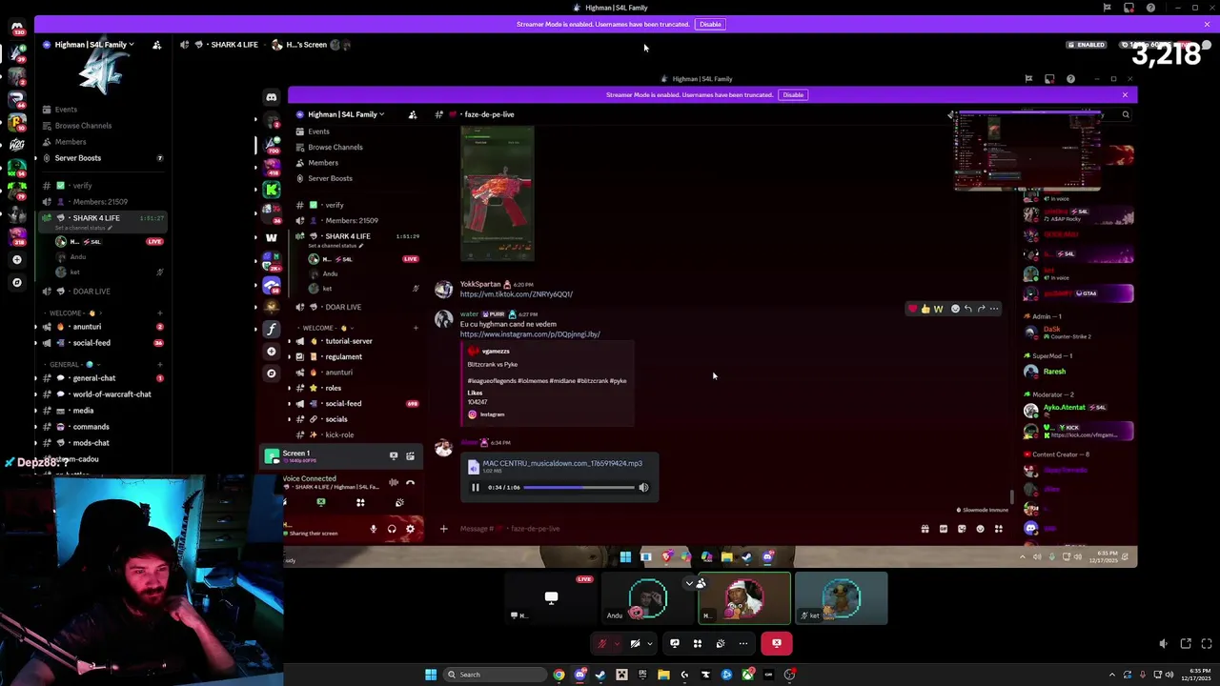Open the instagram.com post link

point(530,334)
